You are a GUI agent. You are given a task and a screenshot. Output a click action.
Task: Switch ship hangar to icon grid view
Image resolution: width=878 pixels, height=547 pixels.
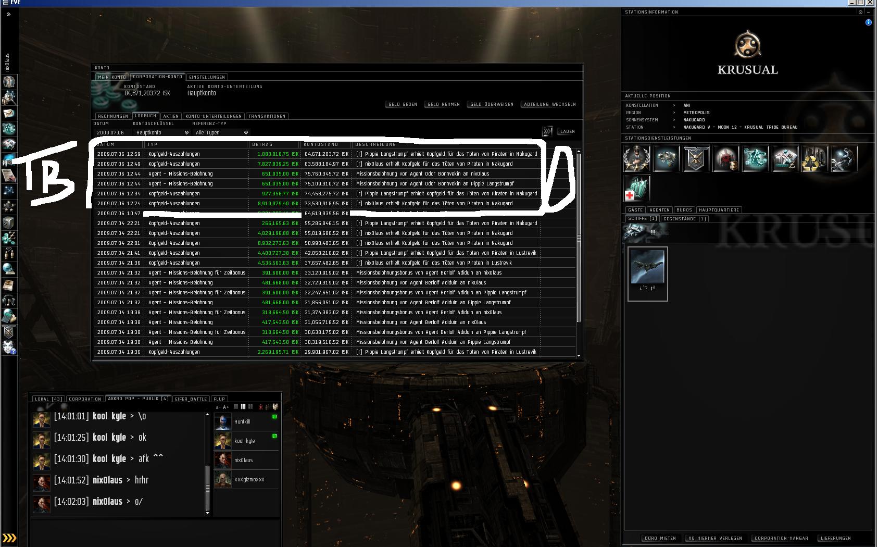[x=653, y=232]
